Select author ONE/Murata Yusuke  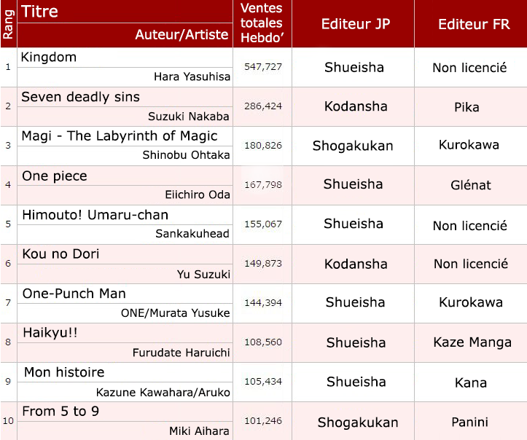(176, 313)
